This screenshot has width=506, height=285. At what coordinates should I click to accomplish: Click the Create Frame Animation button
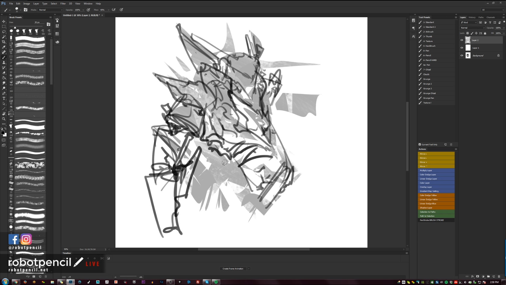(x=233, y=269)
